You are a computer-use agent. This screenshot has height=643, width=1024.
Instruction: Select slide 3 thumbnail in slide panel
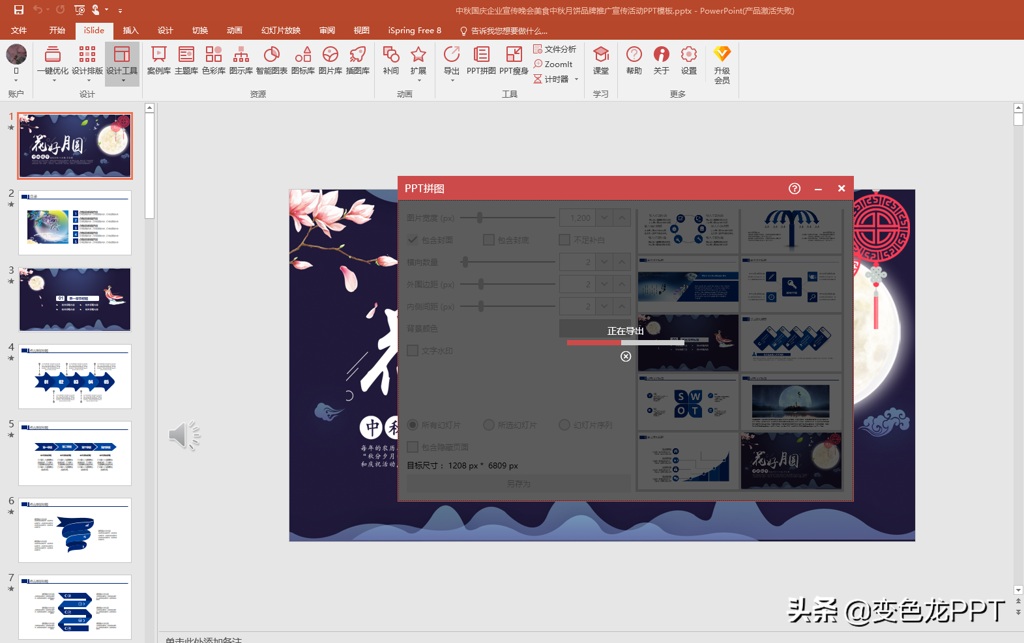(x=75, y=299)
